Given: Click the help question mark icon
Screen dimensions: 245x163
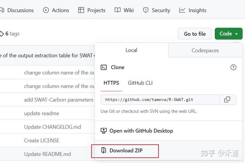Looking at the screenshot, I should click(234, 67).
